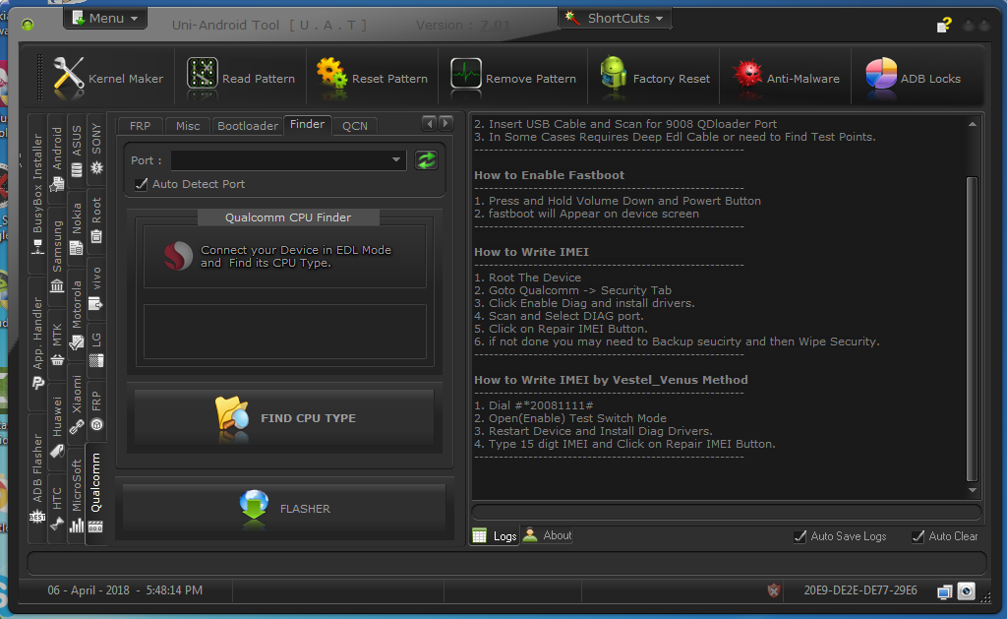Image resolution: width=1007 pixels, height=619 pixels.
Task: Refresh the port list
Action: click(427, 160)
